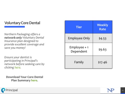The image size is (125, 94).
Task: Click the bold 'network-only' text
Action: click(13, 38)
